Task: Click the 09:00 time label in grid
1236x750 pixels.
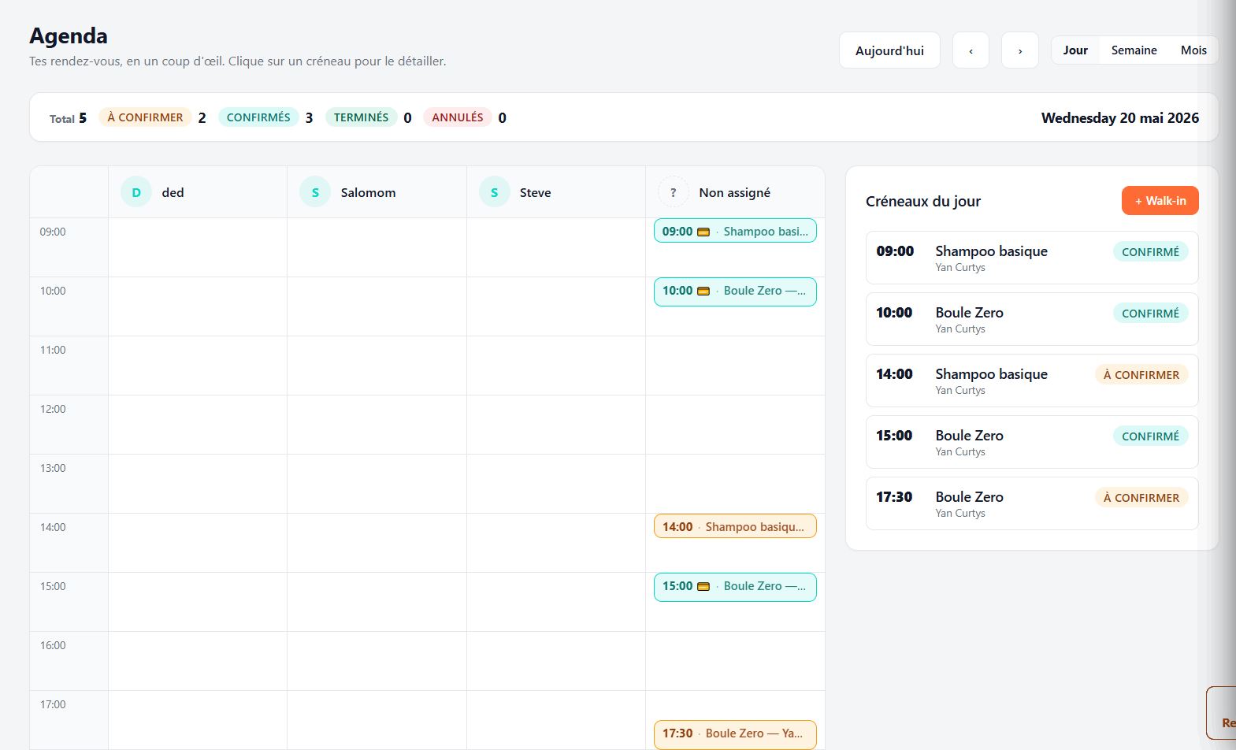Action: 53,232
